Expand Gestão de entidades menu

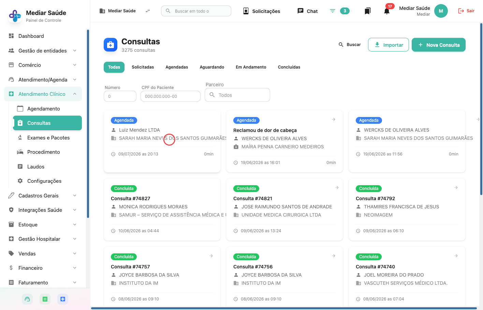pyautogui.click(x=43, y=51)
